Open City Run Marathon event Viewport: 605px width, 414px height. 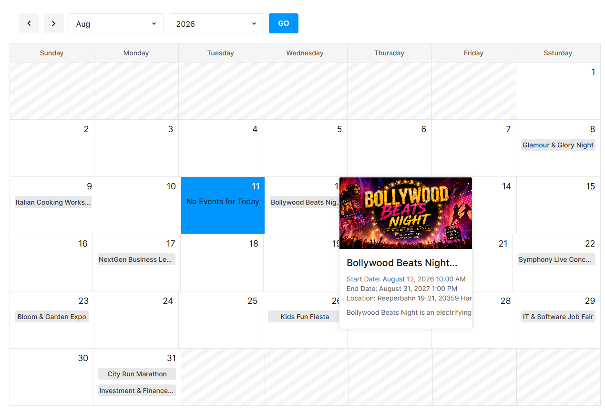[137, 374]
